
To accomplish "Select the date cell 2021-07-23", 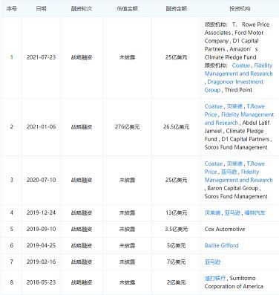I will click(x=41, y=57).
